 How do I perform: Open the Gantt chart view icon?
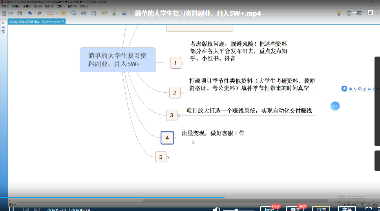(x=359, y=13)
